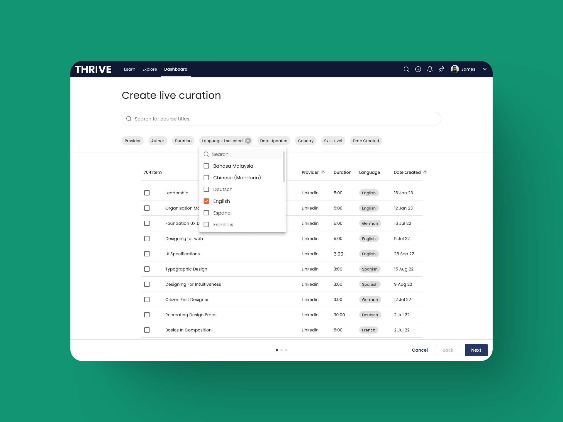Image resolution: width=563 pixels, height=422 pixels.
Task: Uncheck the English language checkbox
Action: point(206,201)
